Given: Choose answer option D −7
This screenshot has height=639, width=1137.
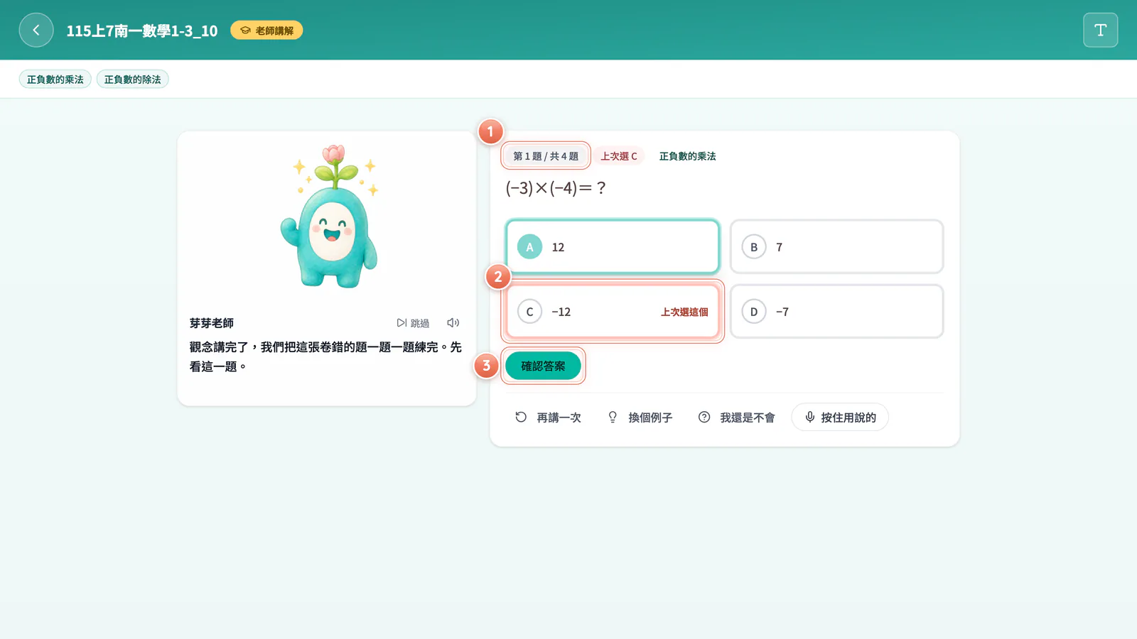Looking at the screenshot, I should coord(836,311).
